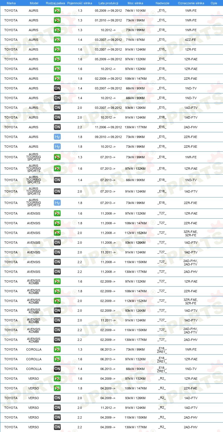Click the Moc silnika column header
This screenshot has width=223, height=432.
tap(135, 3)
